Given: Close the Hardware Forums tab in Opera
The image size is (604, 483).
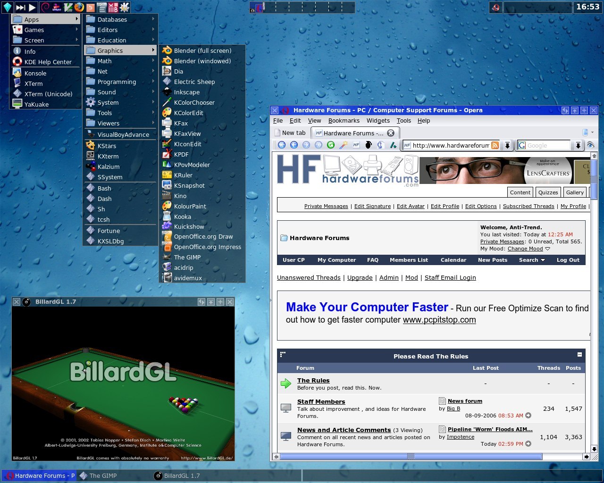Looking at the screenshot, I should click(x=391, y=133).
